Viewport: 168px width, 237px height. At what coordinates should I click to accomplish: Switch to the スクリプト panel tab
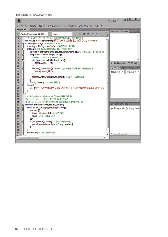click(x=115, y=68)
